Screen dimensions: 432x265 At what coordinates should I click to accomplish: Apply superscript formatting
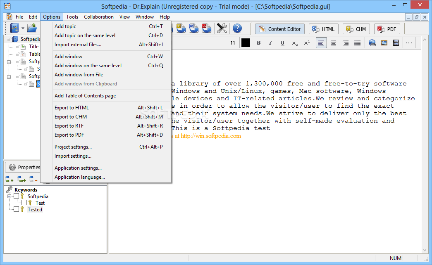click(307, 43)
